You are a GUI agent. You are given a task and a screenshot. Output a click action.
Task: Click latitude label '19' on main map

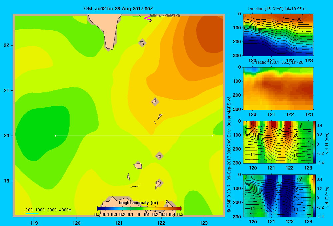coord(7,181)
